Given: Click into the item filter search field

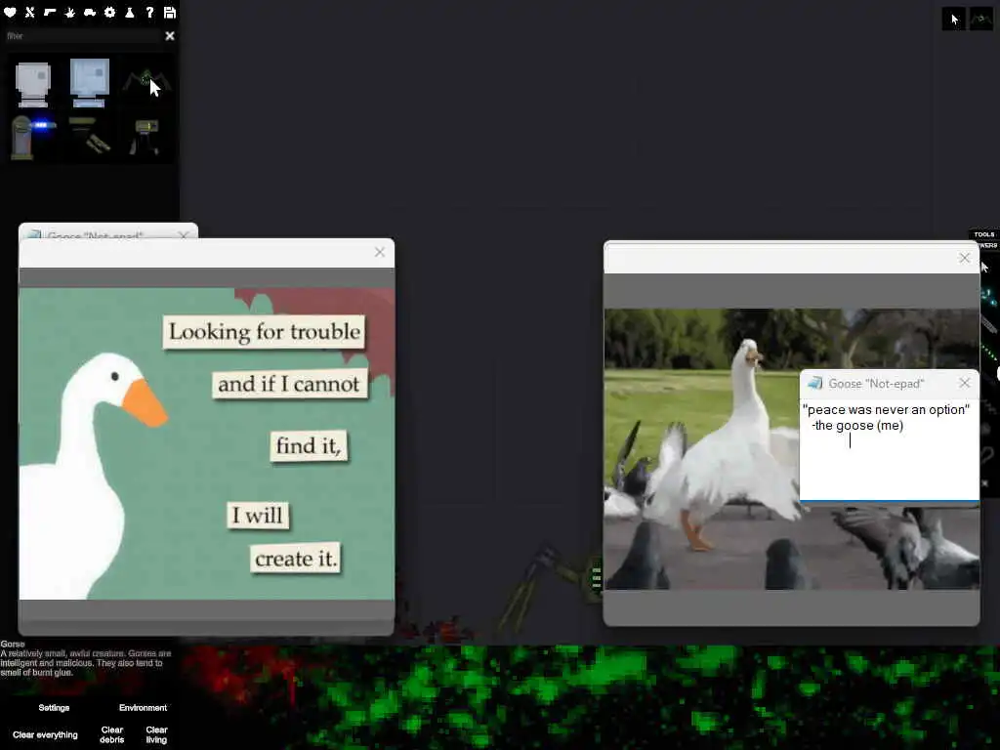Looking at the screenshot, I should tap(83, 36).
